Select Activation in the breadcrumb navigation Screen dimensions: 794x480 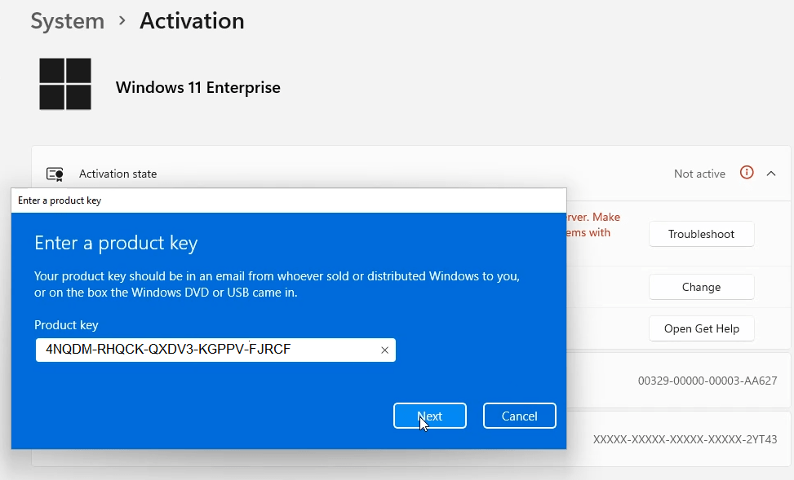pos(191,21)
